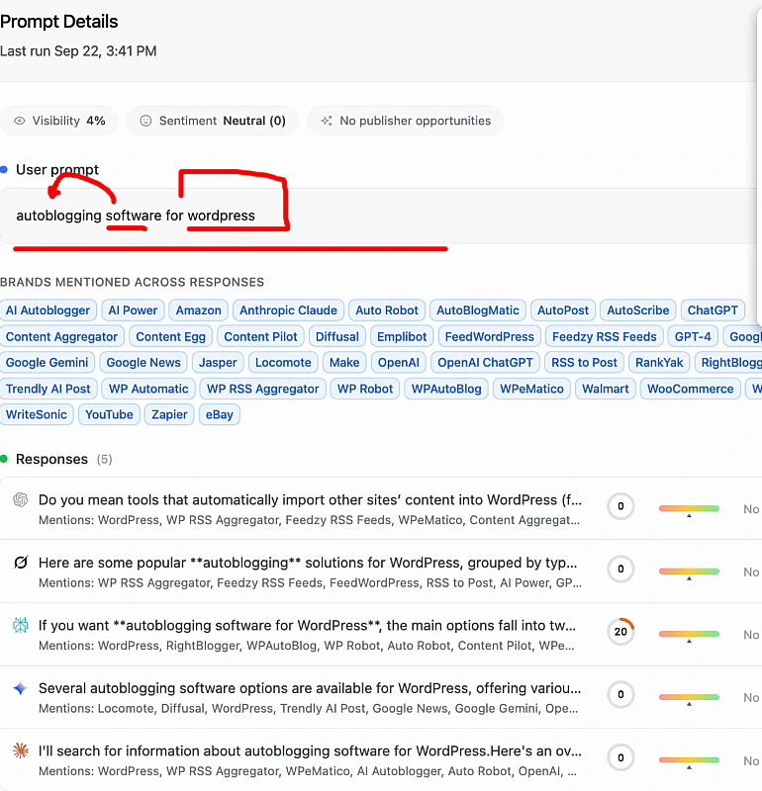
Task: Click the WP Automatic brand tag
Action: click(148, 389)
